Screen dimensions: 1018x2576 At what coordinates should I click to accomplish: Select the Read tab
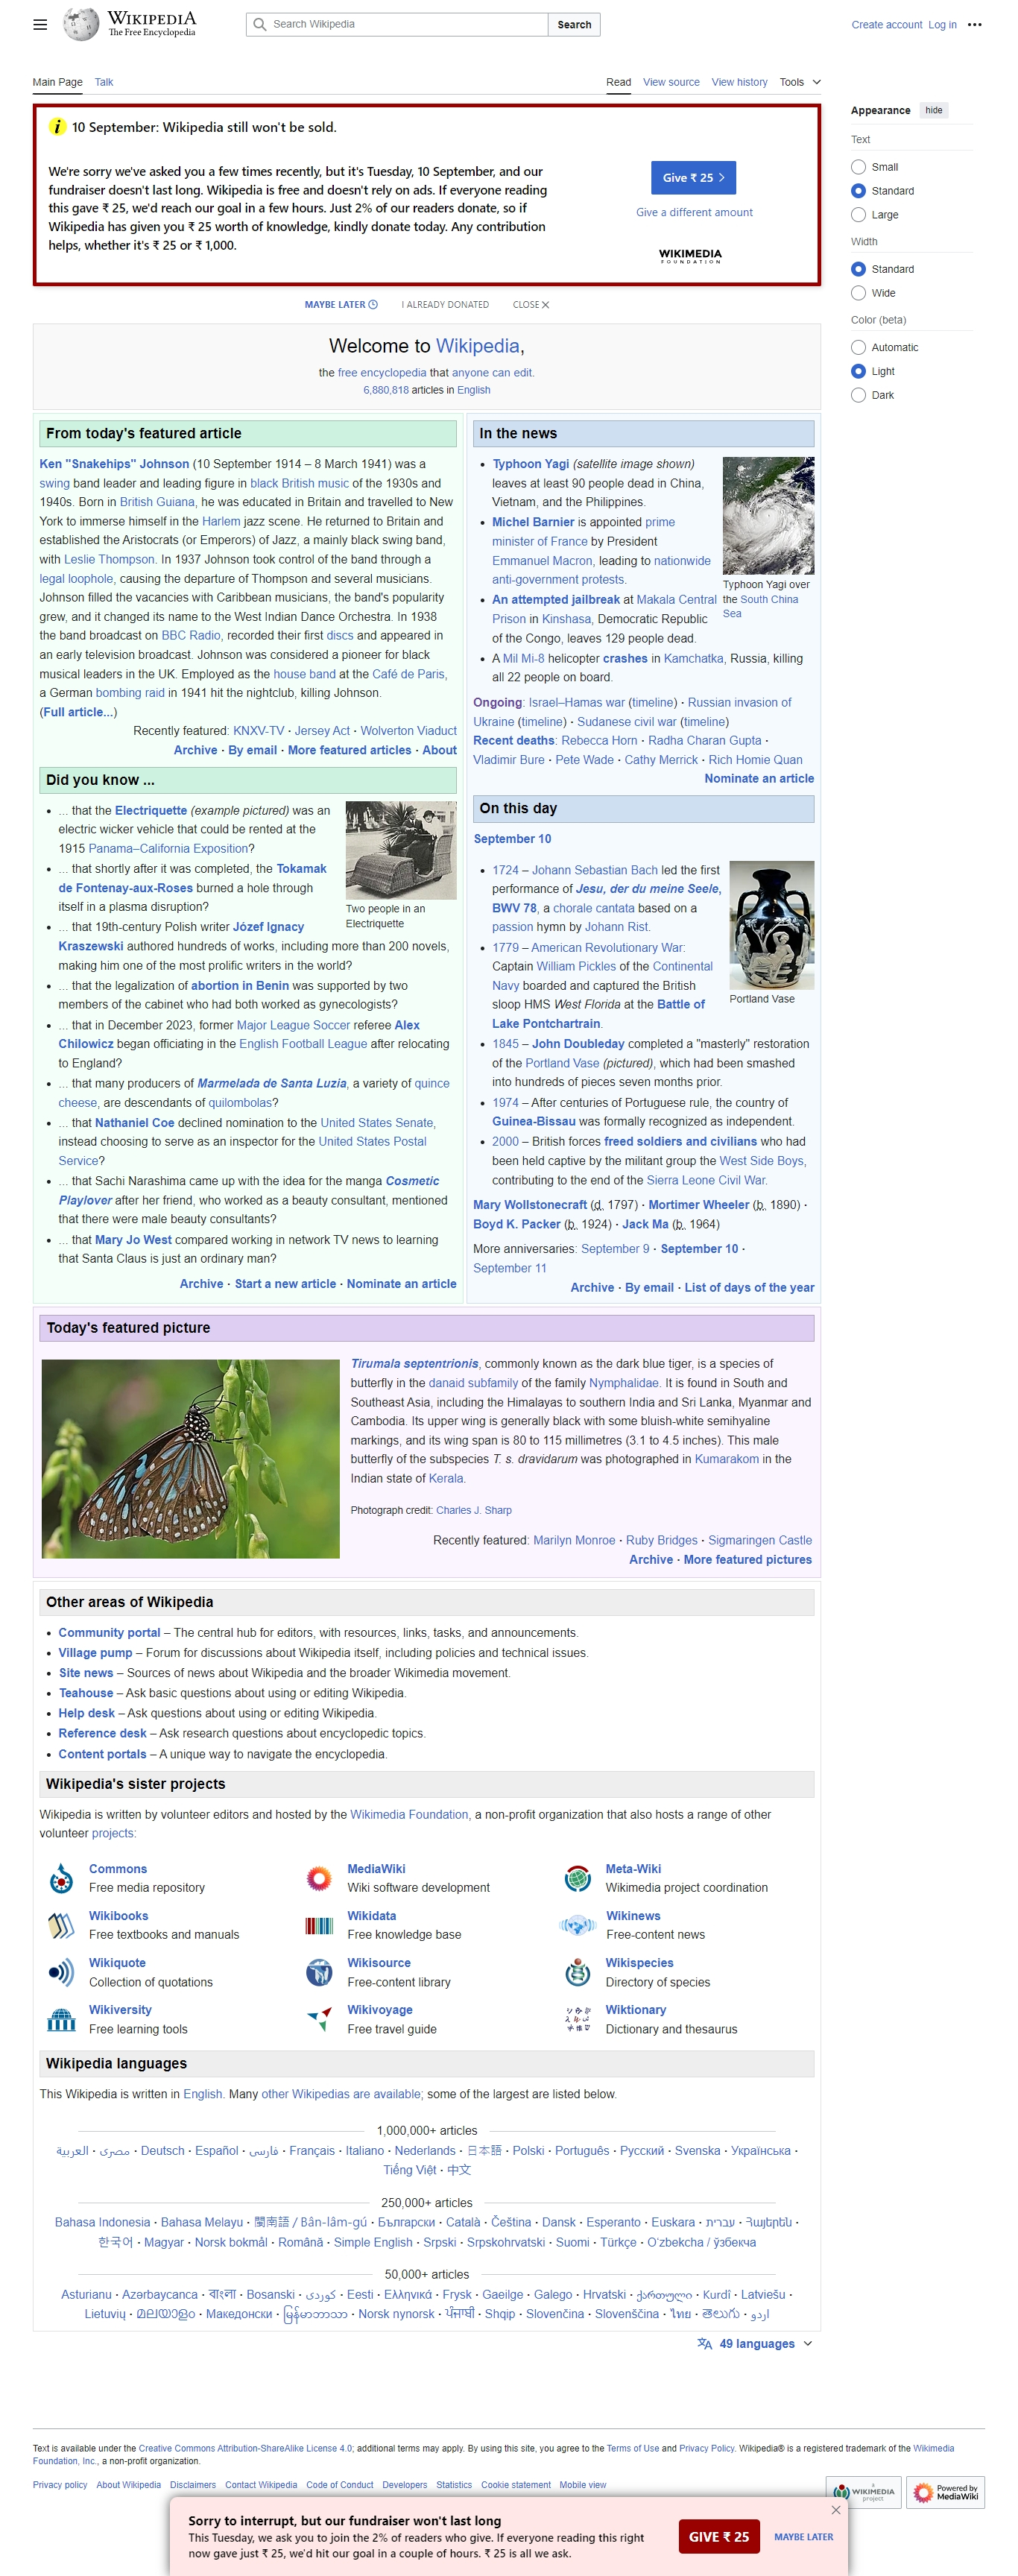[618, 82]
